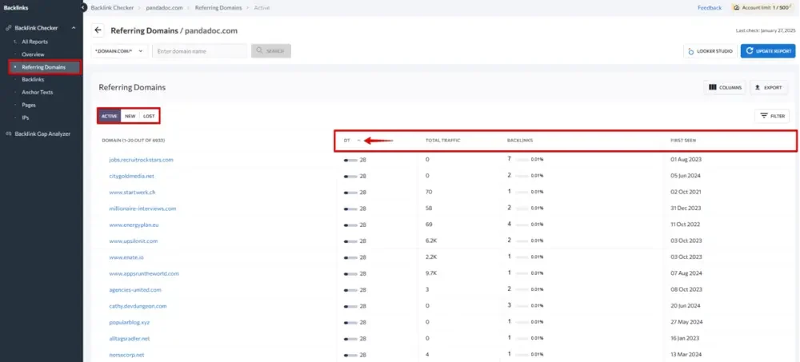This screenshot has height=362, width=800.
Task: Click the upload icon in Export button
Action: click(758, 88)
